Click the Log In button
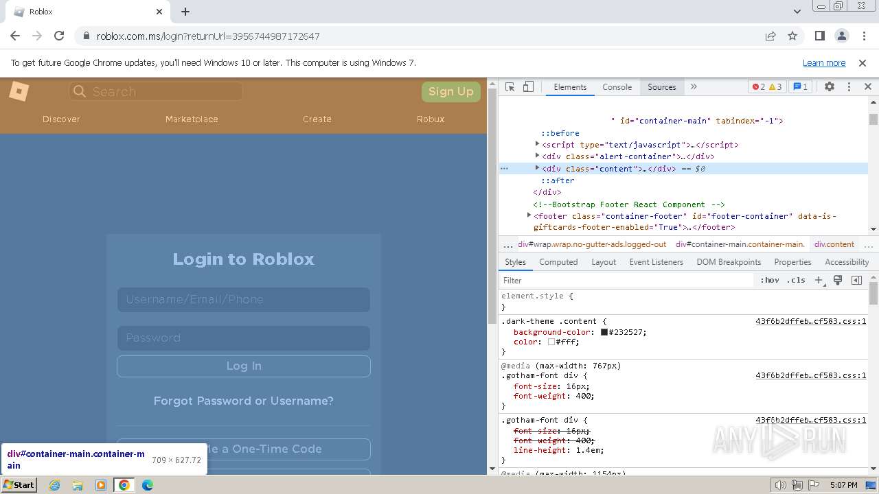This screenshot has width=879, height=494. pos(244,366)
